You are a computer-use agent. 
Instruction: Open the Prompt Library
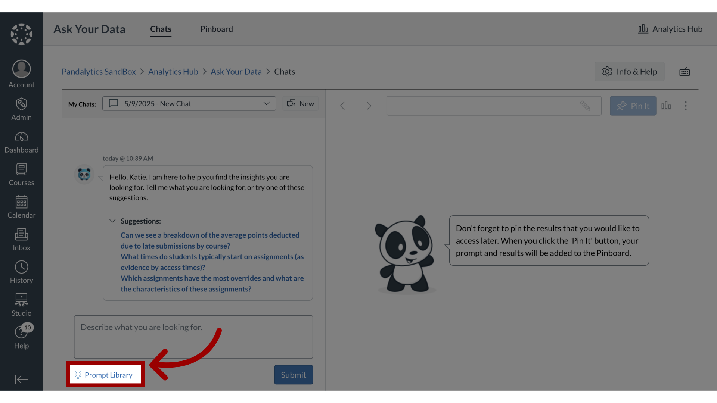tap(103, 375)
